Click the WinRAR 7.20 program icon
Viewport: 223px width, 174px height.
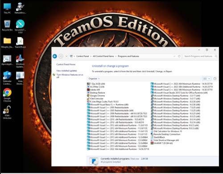[x=152, y=143]
